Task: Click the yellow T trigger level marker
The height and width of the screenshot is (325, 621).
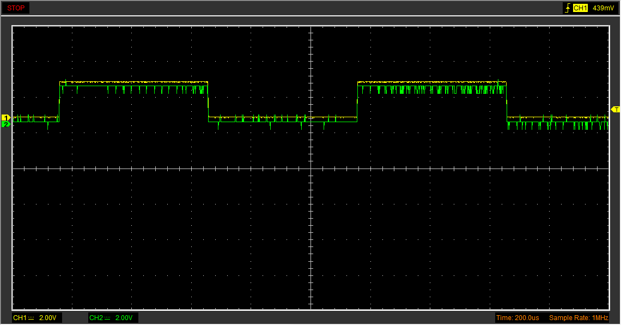Action: [616, 110]
